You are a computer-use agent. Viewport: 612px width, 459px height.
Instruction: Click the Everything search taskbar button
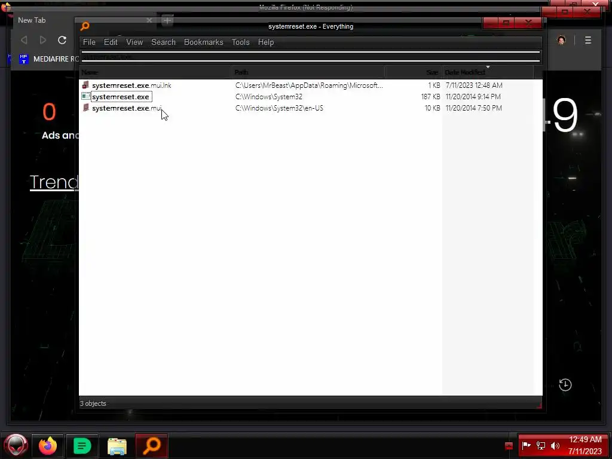pos(152,445)
